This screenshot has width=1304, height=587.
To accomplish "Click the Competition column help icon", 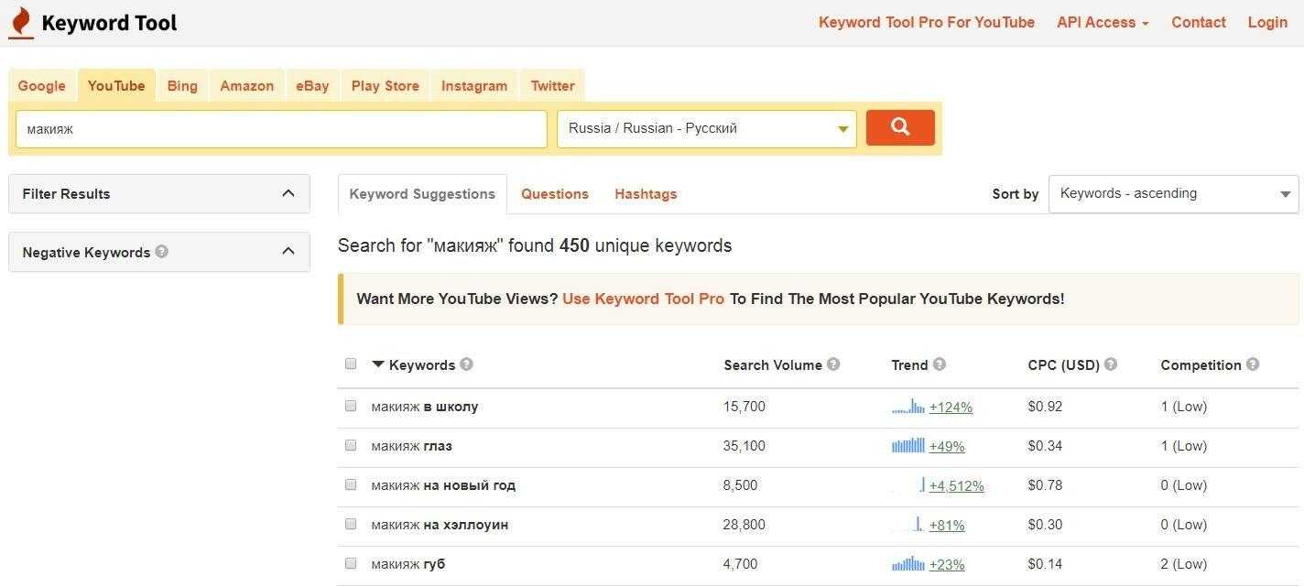I will point(1253,364).
